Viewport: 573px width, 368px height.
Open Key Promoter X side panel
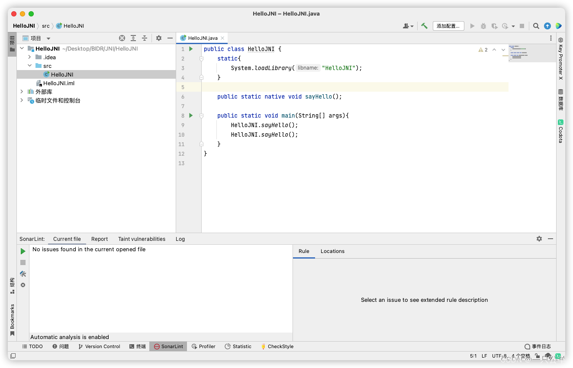click(560, 58)
